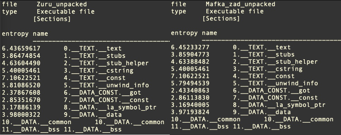The image size is (341, 135).
Task: Click 6.__DATA_CONST.__got in right panel
Action: click(271, 90)
